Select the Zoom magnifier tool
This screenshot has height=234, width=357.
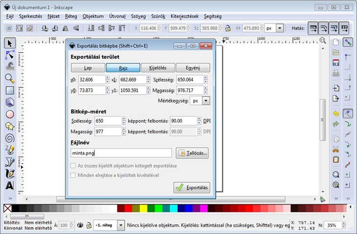[x=10, y=78]
